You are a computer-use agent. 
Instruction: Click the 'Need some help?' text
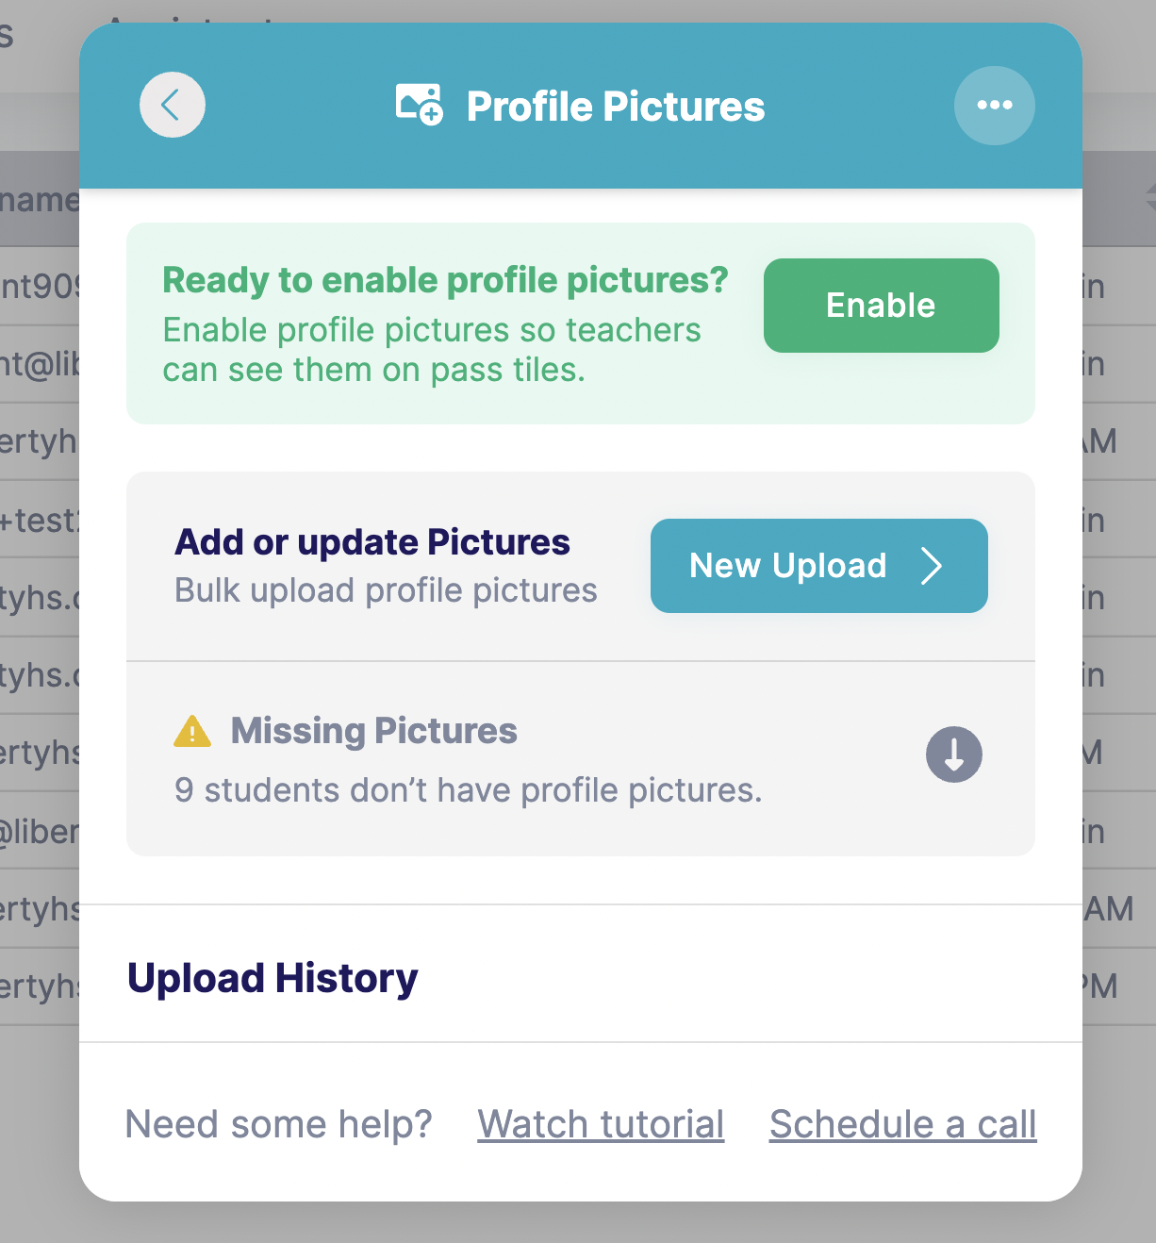tap(278, 1124)
